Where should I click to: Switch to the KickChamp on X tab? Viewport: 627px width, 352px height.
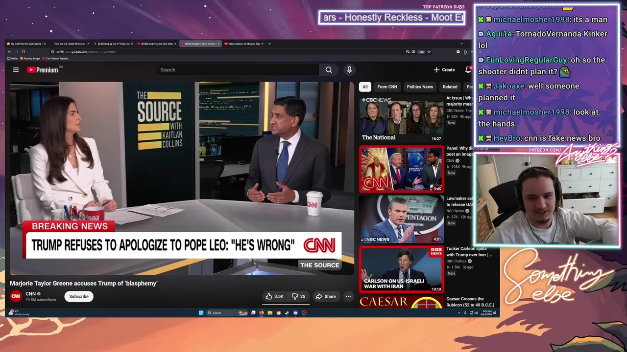pyautogui.click(x=113, y=44)
